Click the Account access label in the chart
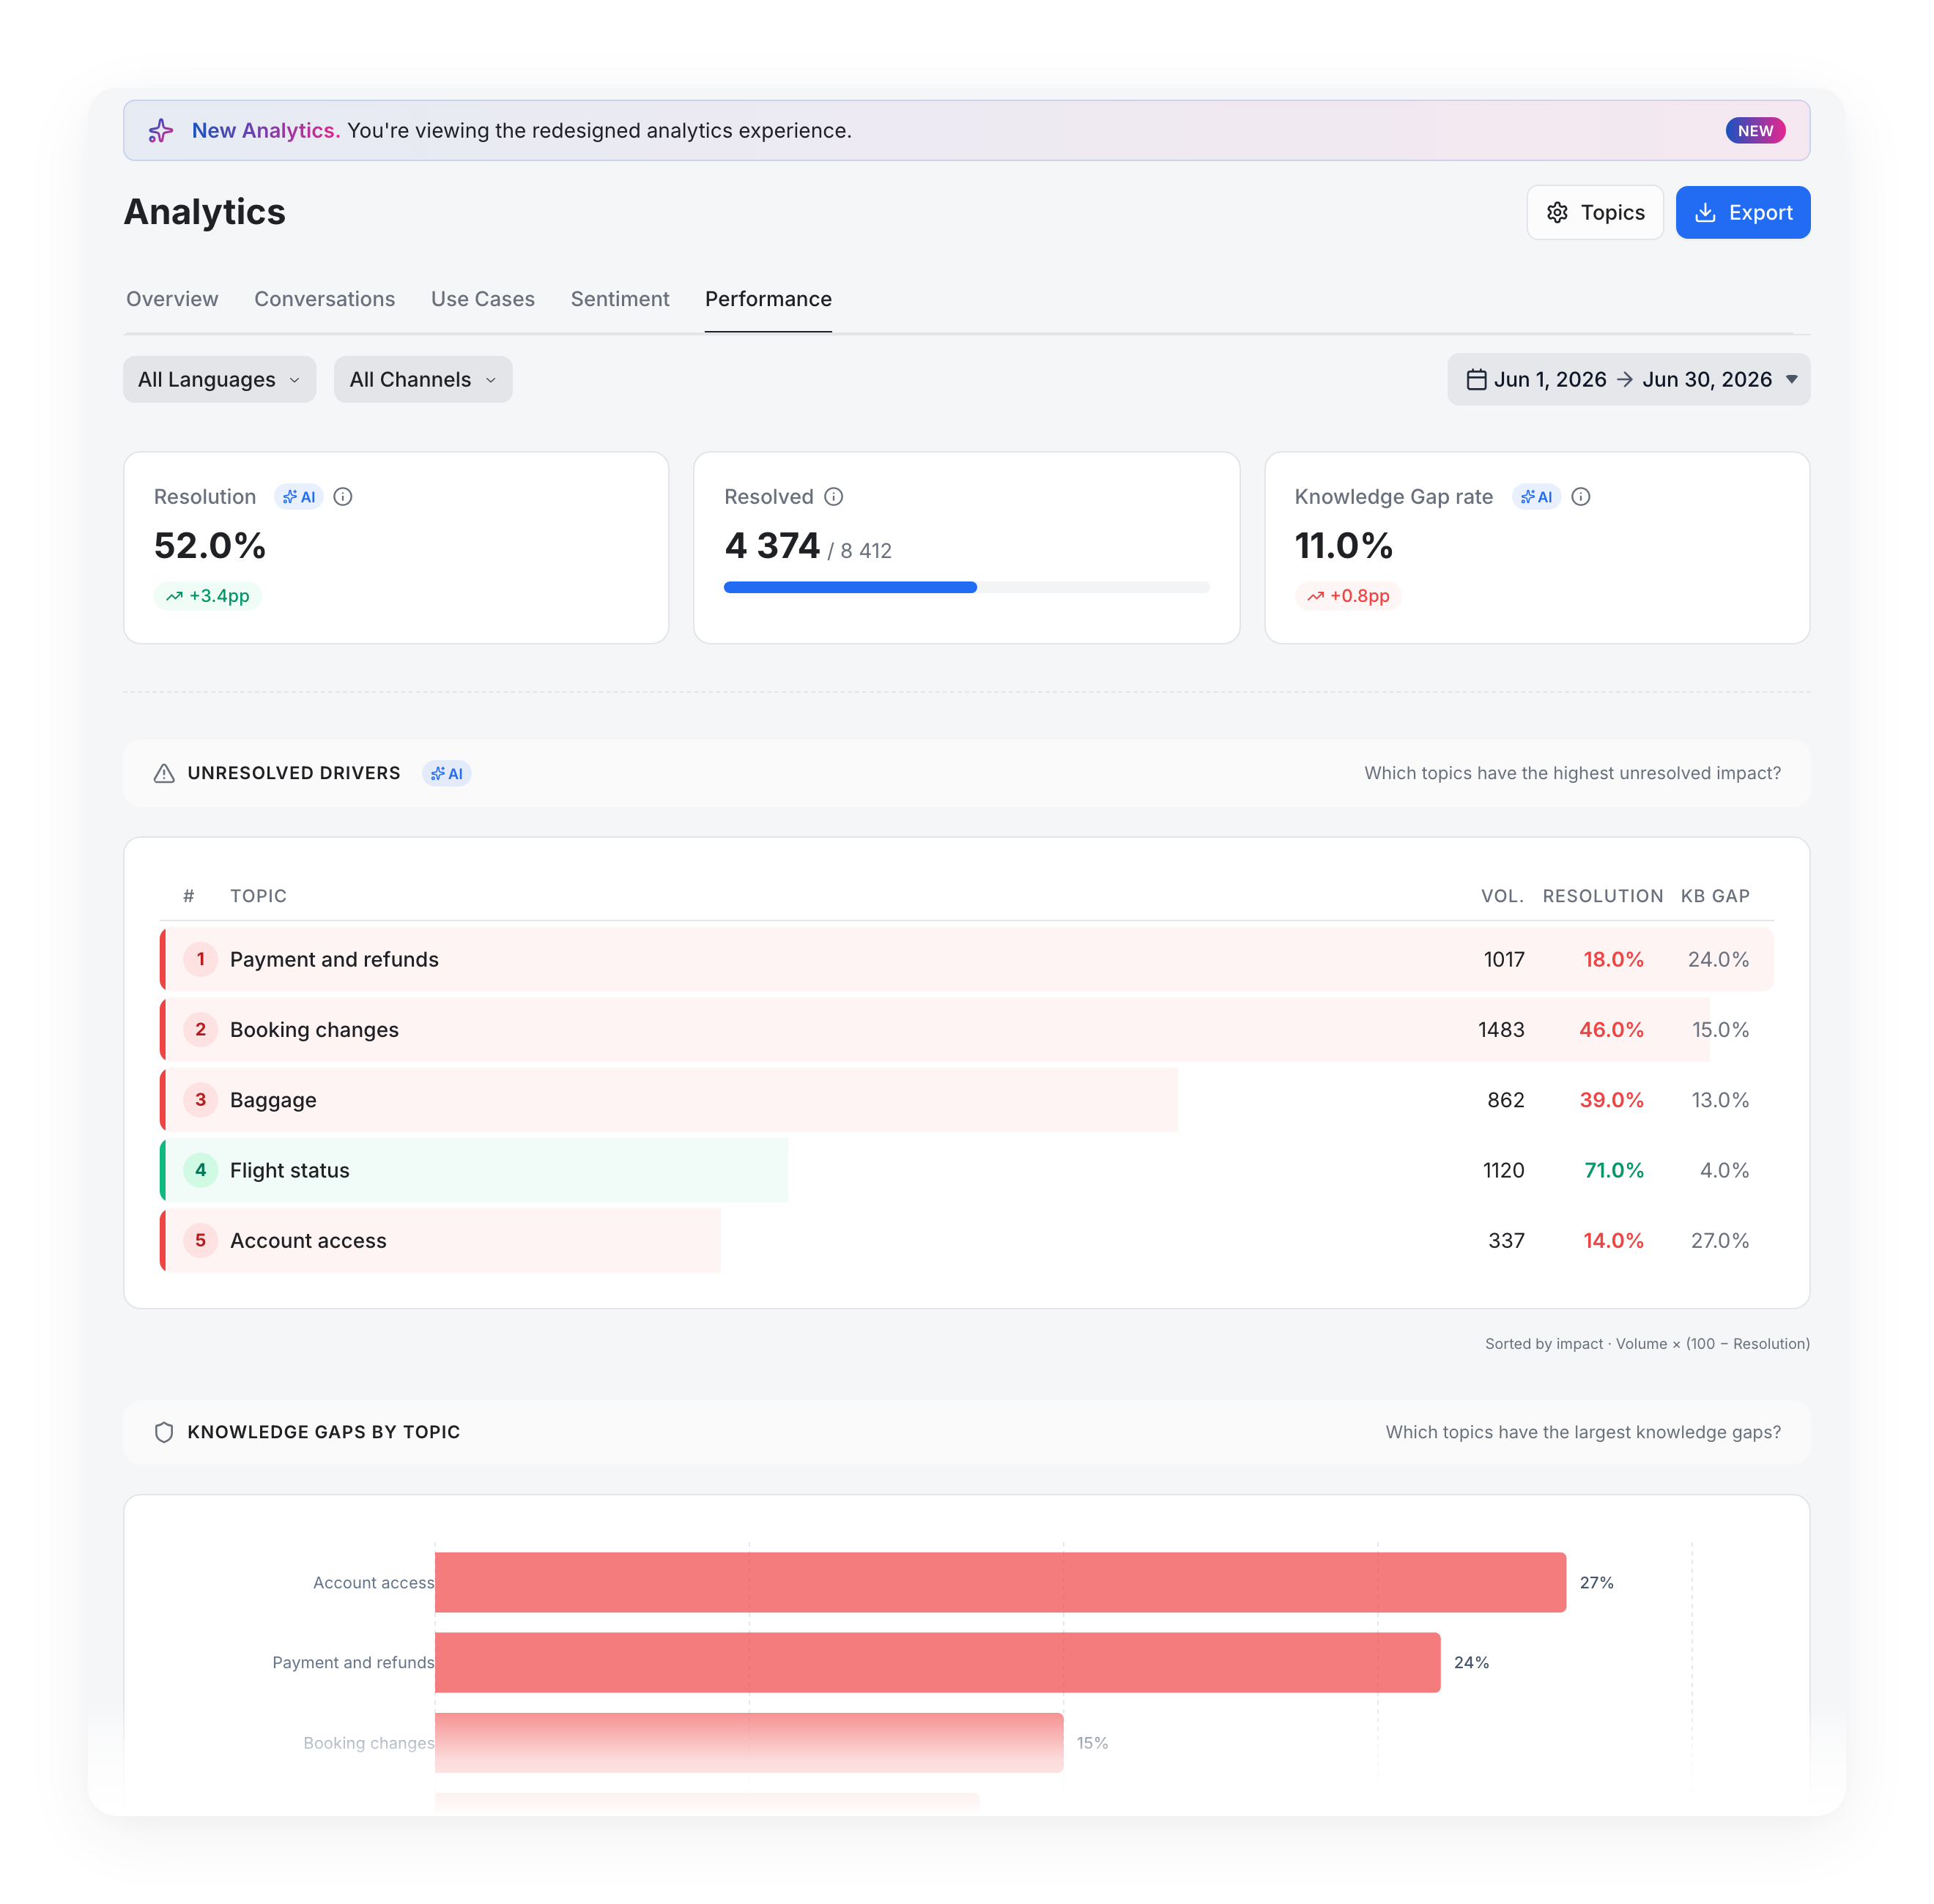This screenshot has width=1934, height=1904. click(373, 1582)
